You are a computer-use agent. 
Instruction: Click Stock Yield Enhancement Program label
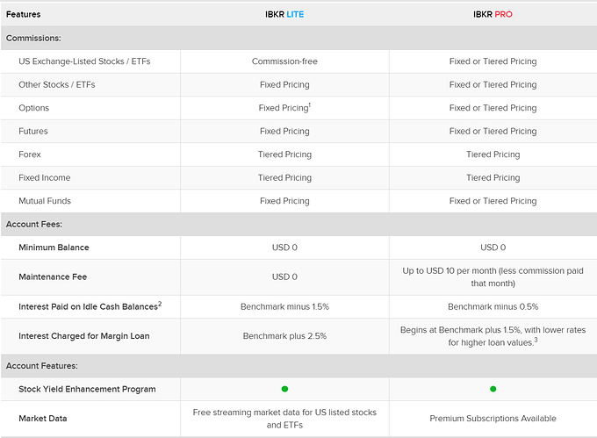[87, 389]
